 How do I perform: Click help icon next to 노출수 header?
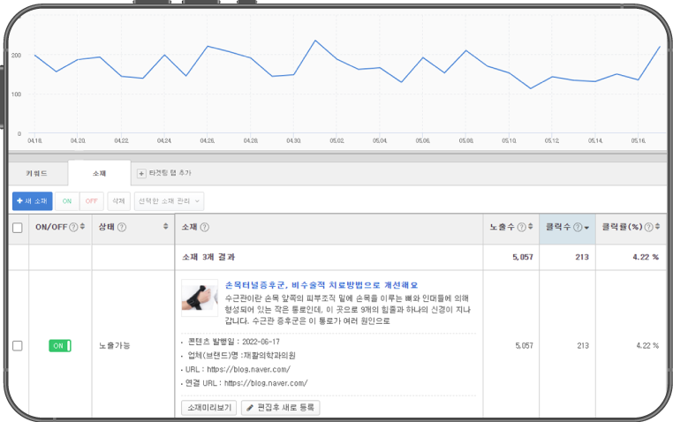click(x=521, y=227)
